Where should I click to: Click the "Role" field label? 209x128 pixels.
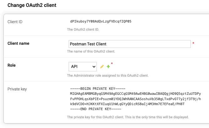tap(12, 65)
